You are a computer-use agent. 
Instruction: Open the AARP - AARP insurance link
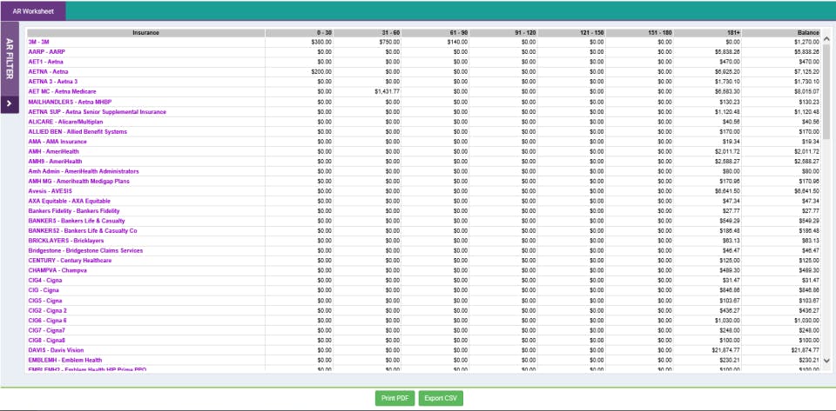[x=46, y=51]
